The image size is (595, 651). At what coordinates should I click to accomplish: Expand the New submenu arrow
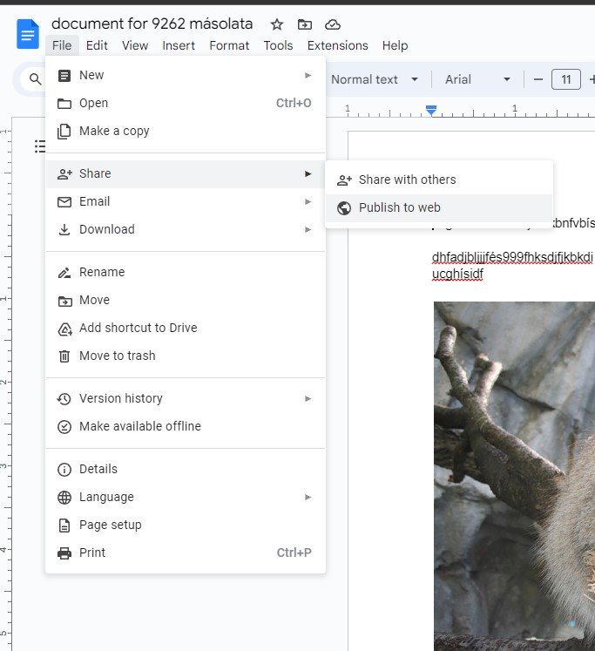[x=308, y=76]
